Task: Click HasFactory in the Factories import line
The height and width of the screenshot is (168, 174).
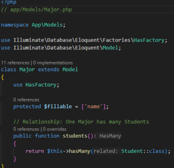Action: point(149,40)
